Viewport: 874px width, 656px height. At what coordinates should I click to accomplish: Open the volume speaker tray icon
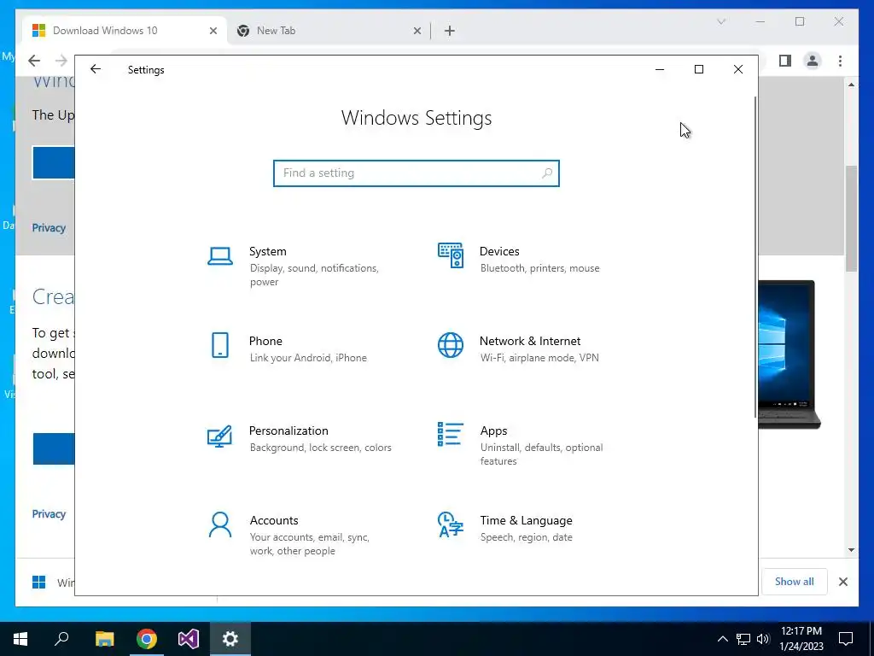tap(763, 639)
